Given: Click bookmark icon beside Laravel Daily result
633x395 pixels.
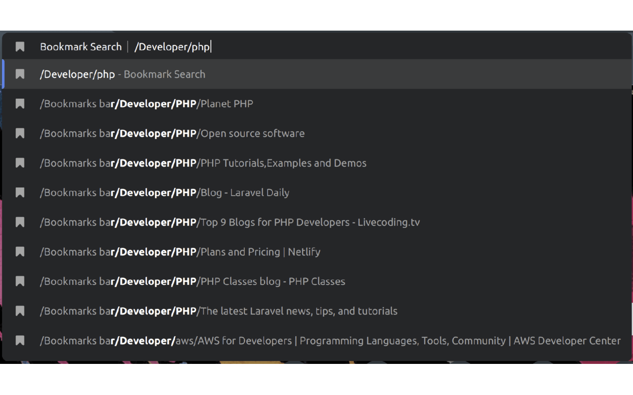Looking at the screenshot, I should 20,193.
